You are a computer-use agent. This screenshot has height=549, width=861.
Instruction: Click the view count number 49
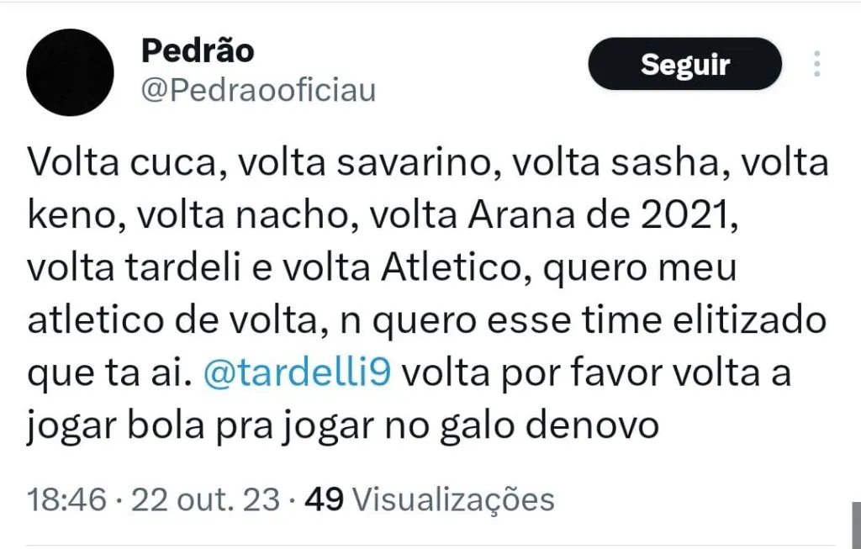[x=325, y=499]
